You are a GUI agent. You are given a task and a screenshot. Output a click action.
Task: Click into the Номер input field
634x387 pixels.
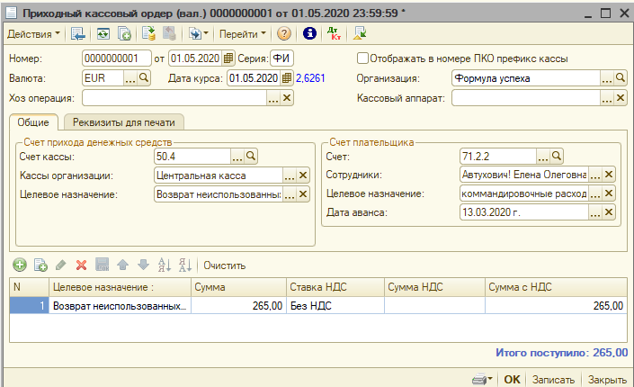(115, 58)
